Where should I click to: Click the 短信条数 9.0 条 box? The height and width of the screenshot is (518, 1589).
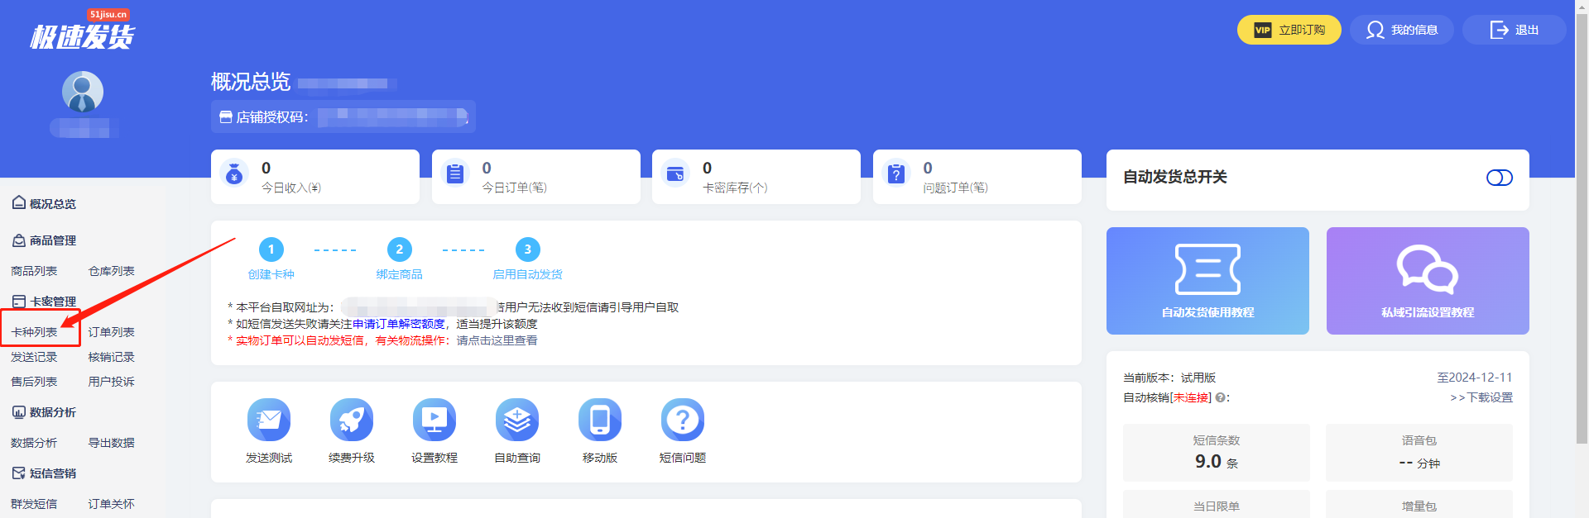click(1217, 453)
